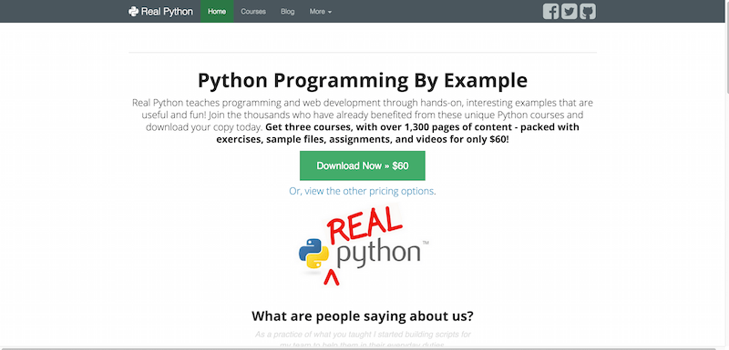
Task: Visit the GitHub repository icon
Action: (x=588, y=11)
